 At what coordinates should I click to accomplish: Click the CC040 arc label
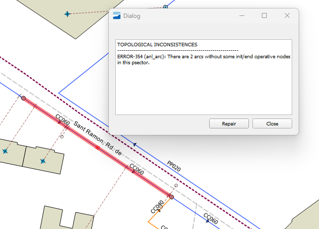(156, 207)
